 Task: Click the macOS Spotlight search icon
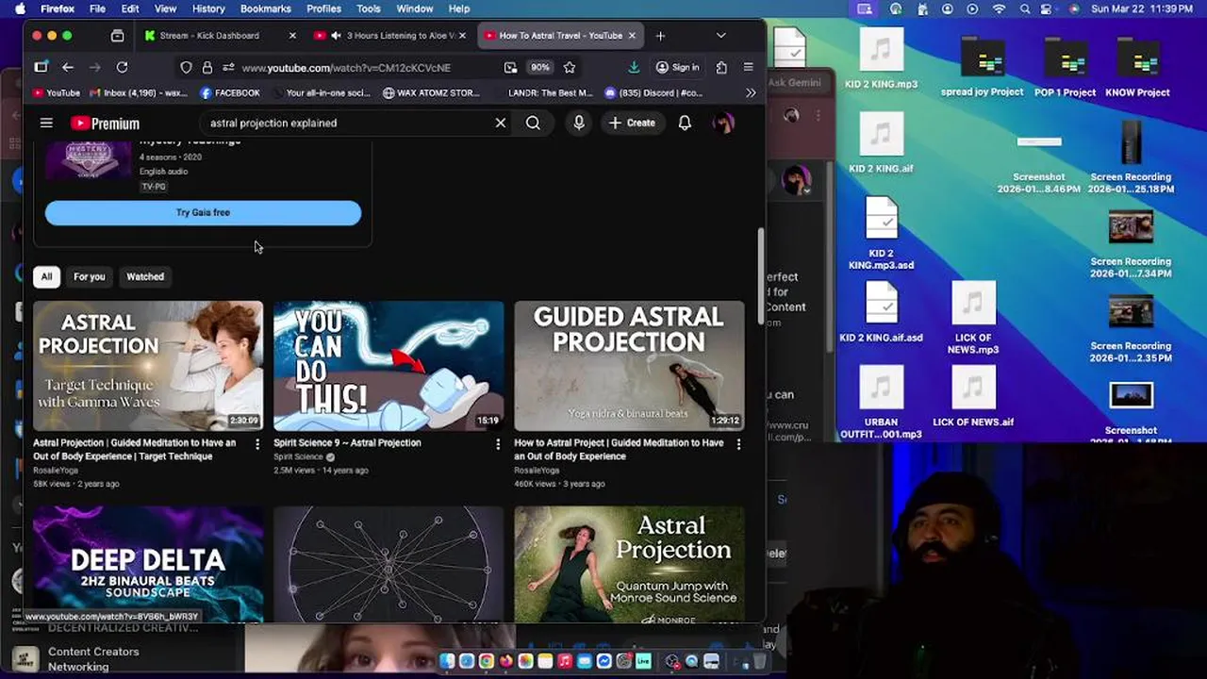pyautogui.click(x=1025, y=8)
